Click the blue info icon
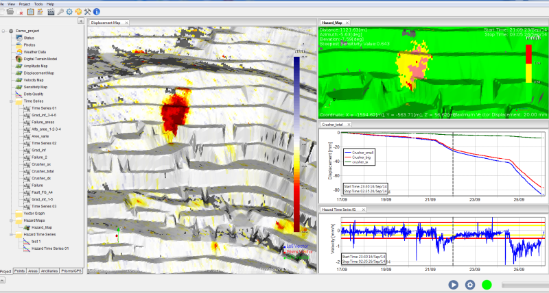549x293 pixels. [x=97, y=12]
